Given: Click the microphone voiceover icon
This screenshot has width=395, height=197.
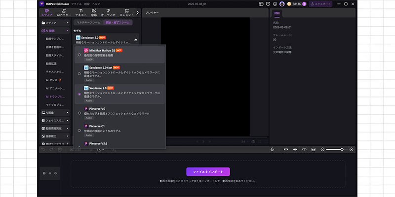Looking at the screenshot, I should (x=272, y=149).
